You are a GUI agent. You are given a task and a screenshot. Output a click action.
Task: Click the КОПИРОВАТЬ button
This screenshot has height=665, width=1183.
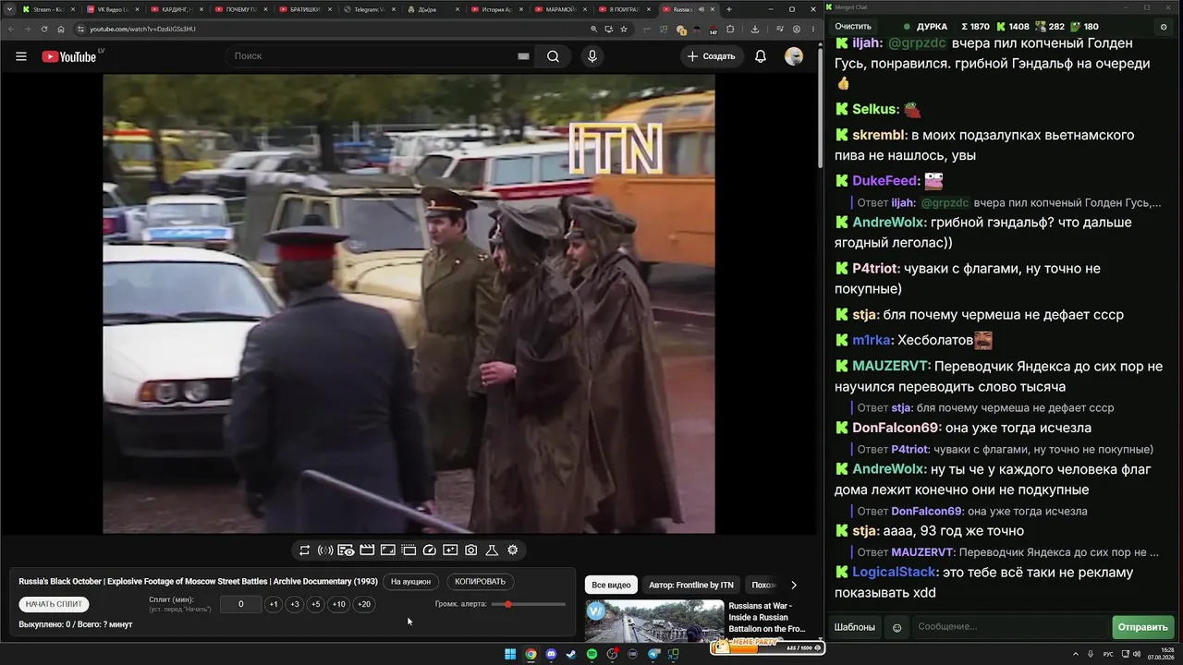point(481,582)
